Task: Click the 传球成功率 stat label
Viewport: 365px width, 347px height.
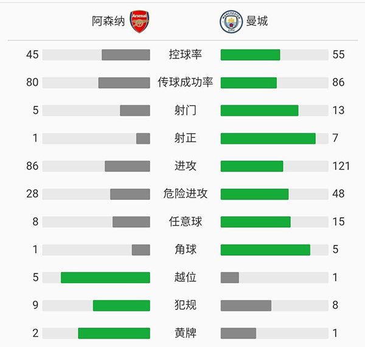Action: coord(185,83)
